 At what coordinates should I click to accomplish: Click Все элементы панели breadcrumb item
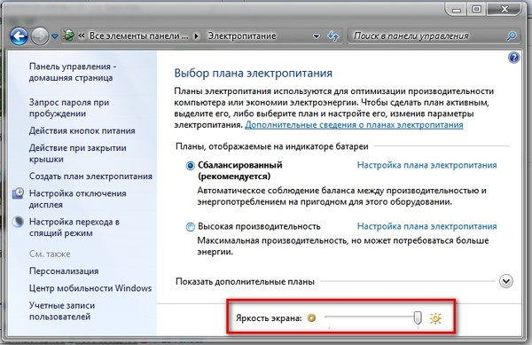pyautogui.click(x=138, y=35)
